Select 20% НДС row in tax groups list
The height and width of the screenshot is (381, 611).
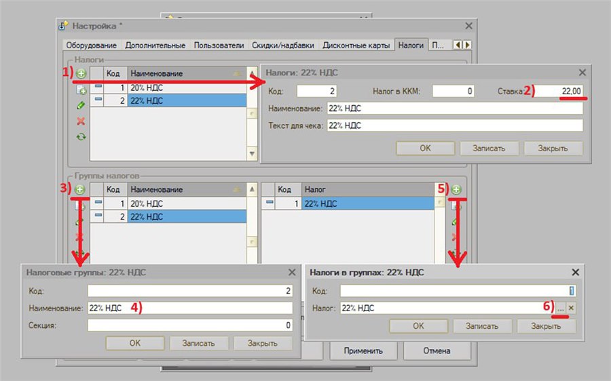click(x=168, y=203)
